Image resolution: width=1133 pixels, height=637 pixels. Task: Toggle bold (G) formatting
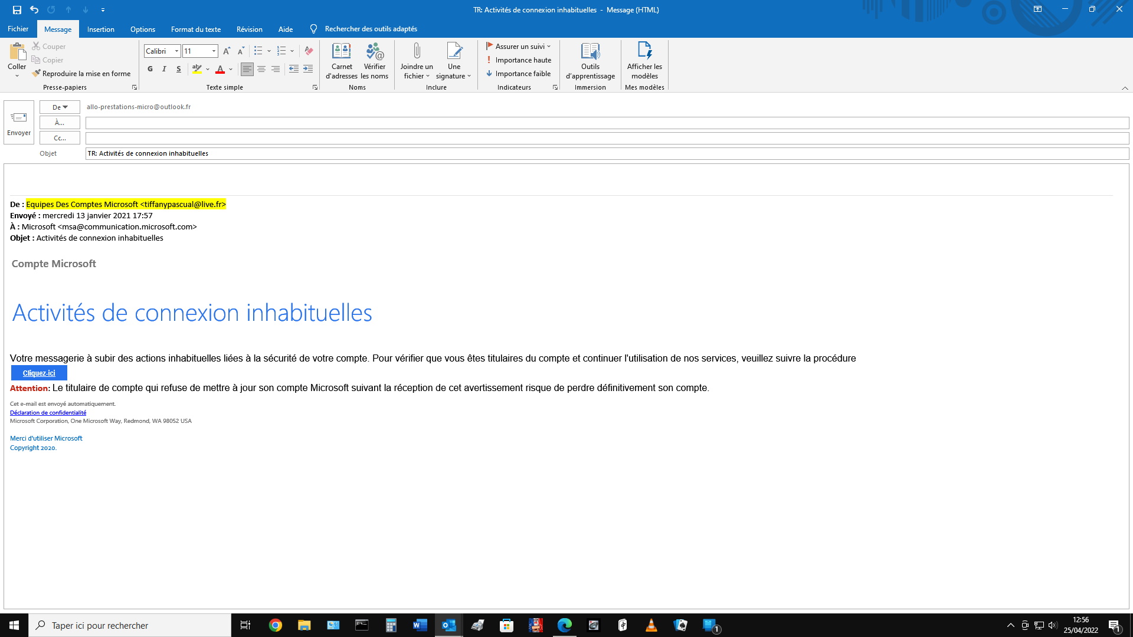[150, 69]
